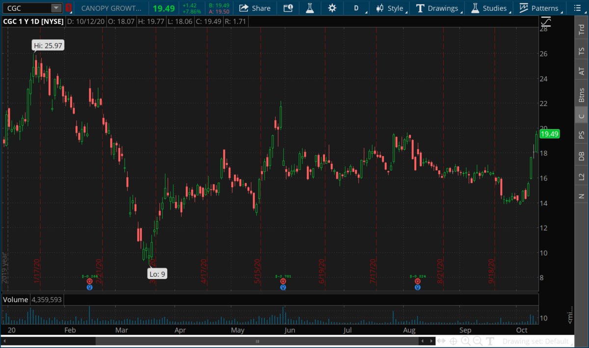Open the AT sidebar tab

[x=582, y=71]
